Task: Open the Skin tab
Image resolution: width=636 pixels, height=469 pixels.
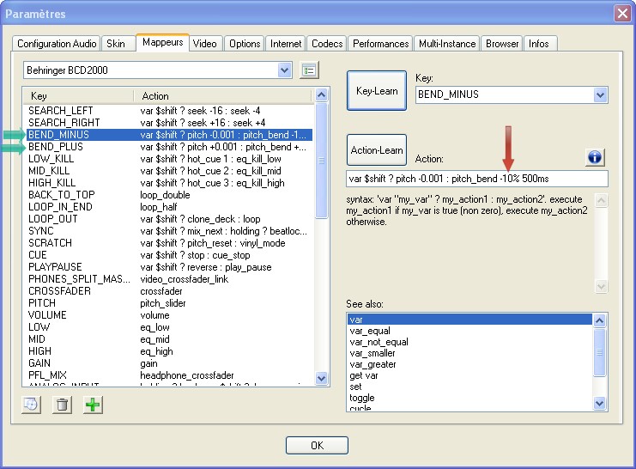Action: pyautogui.click(x=115, y=44)
